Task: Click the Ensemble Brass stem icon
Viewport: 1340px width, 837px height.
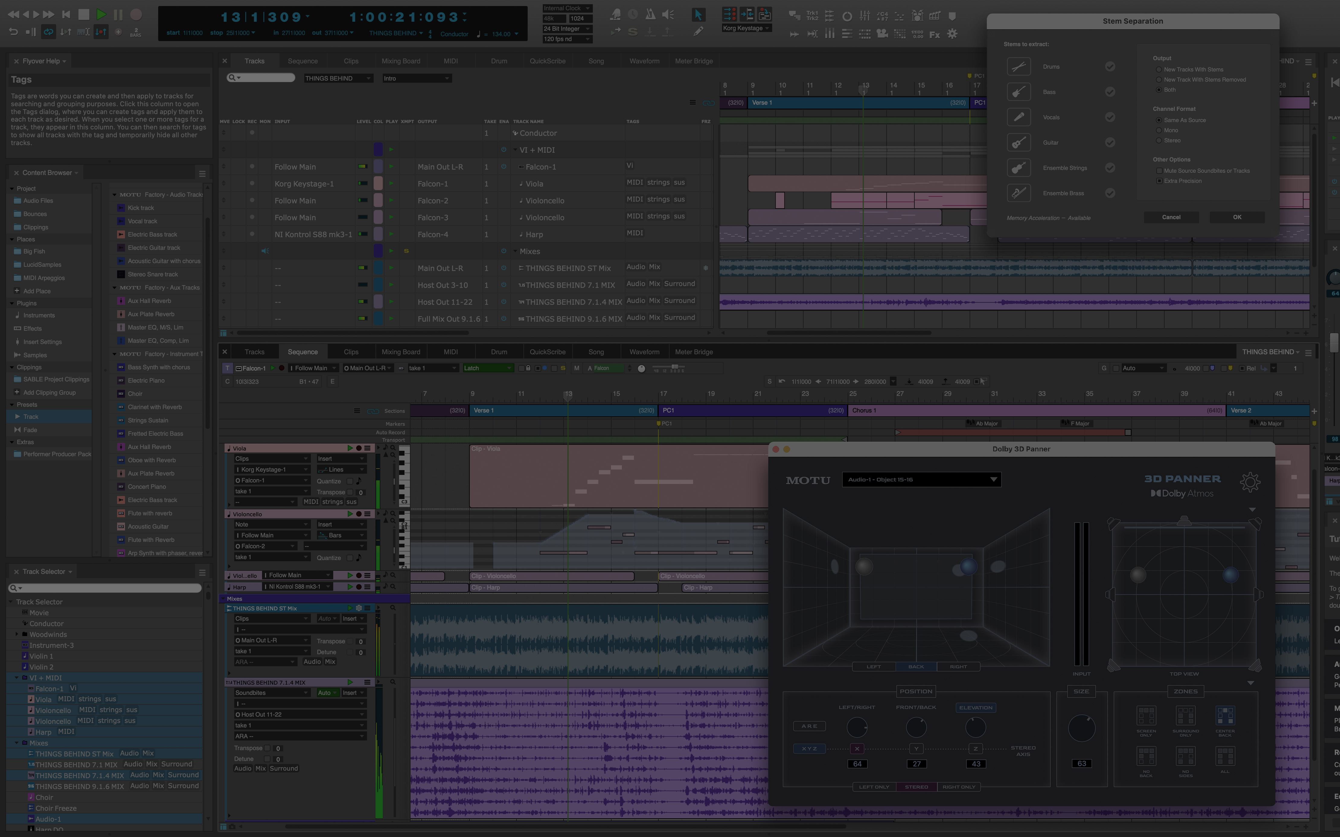Action: click(1019, 193)
